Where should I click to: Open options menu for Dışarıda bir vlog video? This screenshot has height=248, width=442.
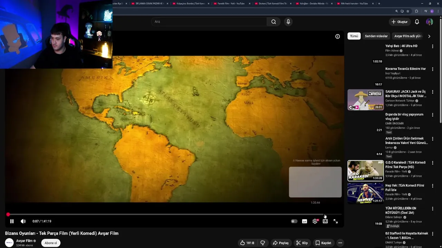pyautogui.click(x=433, y=115)
